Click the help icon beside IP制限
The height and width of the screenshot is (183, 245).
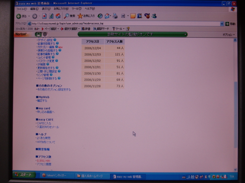48,64
